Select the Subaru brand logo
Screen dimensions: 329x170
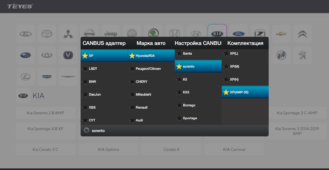[x=26, y=55]
